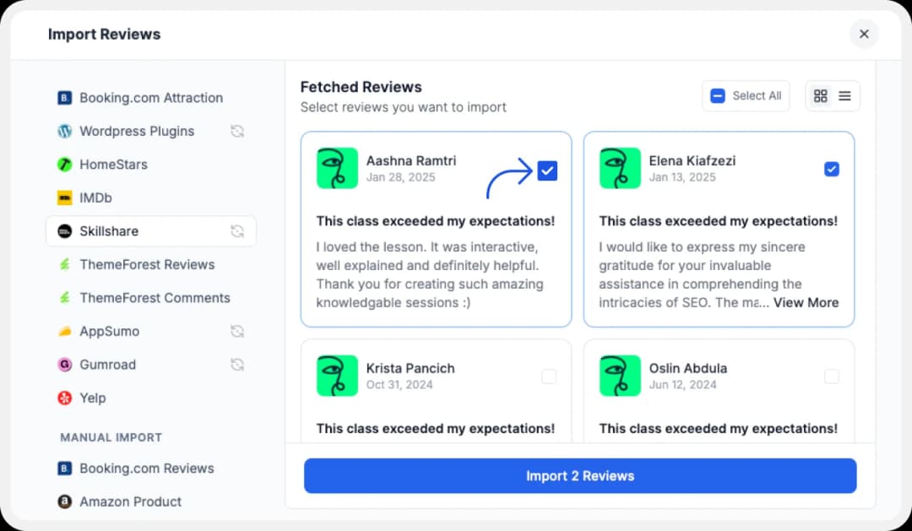
Task: Switch to list view layout
Action: point(844,95)
